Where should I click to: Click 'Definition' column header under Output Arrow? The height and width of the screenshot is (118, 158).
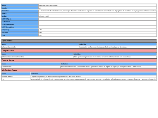tap(115, 54)
